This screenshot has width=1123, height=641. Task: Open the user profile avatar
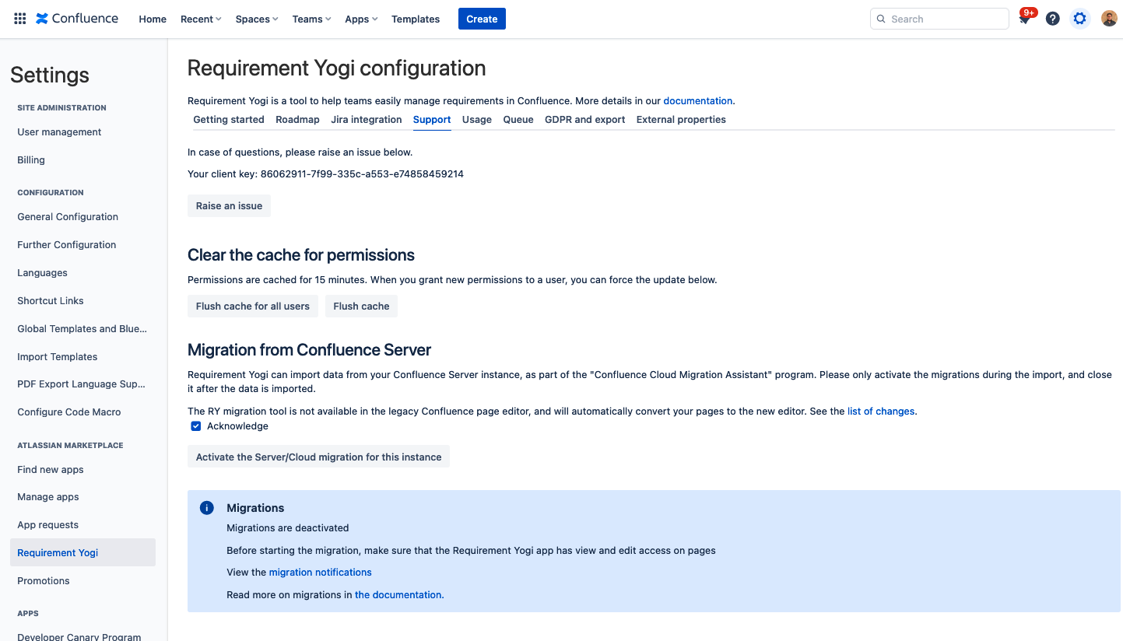click(x=1109, y=19)
